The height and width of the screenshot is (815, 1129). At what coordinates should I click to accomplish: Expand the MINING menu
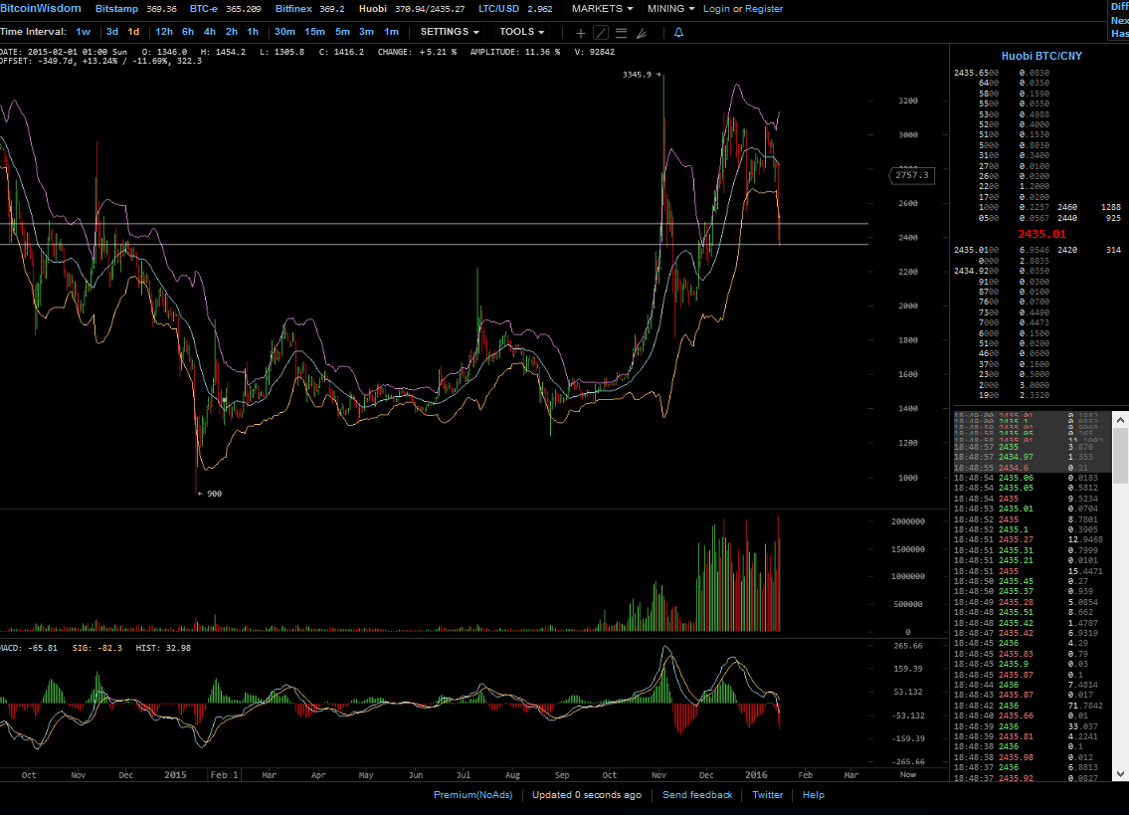coord(670,9)
